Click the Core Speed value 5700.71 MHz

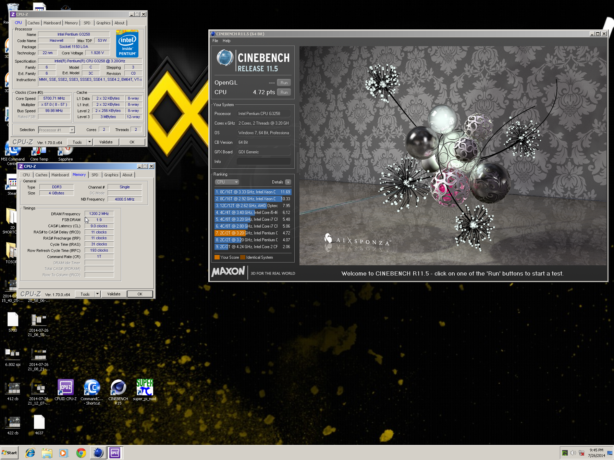[x=54, y=99]
